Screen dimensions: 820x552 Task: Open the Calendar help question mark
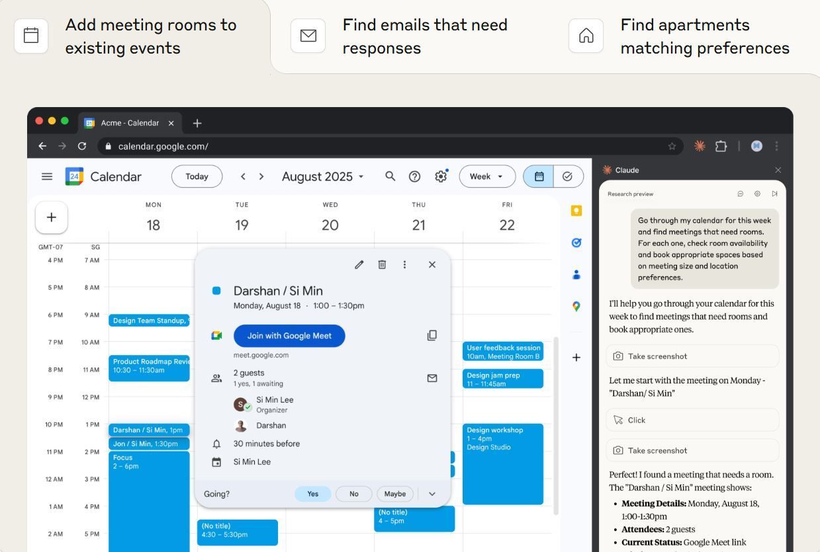coord(415,177)
